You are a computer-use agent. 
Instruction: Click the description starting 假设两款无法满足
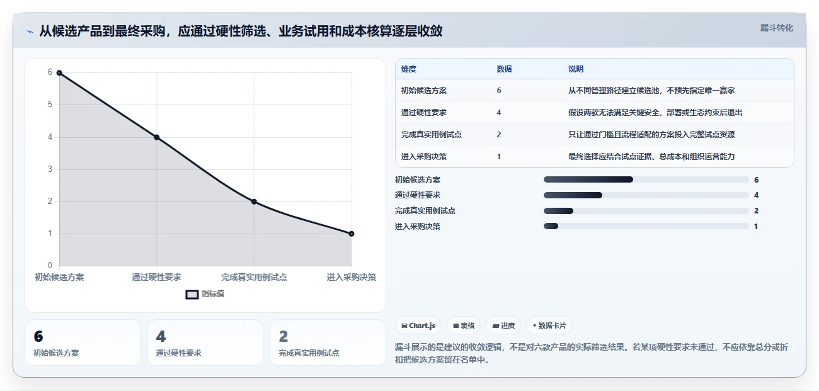click(x=655, y=113)
